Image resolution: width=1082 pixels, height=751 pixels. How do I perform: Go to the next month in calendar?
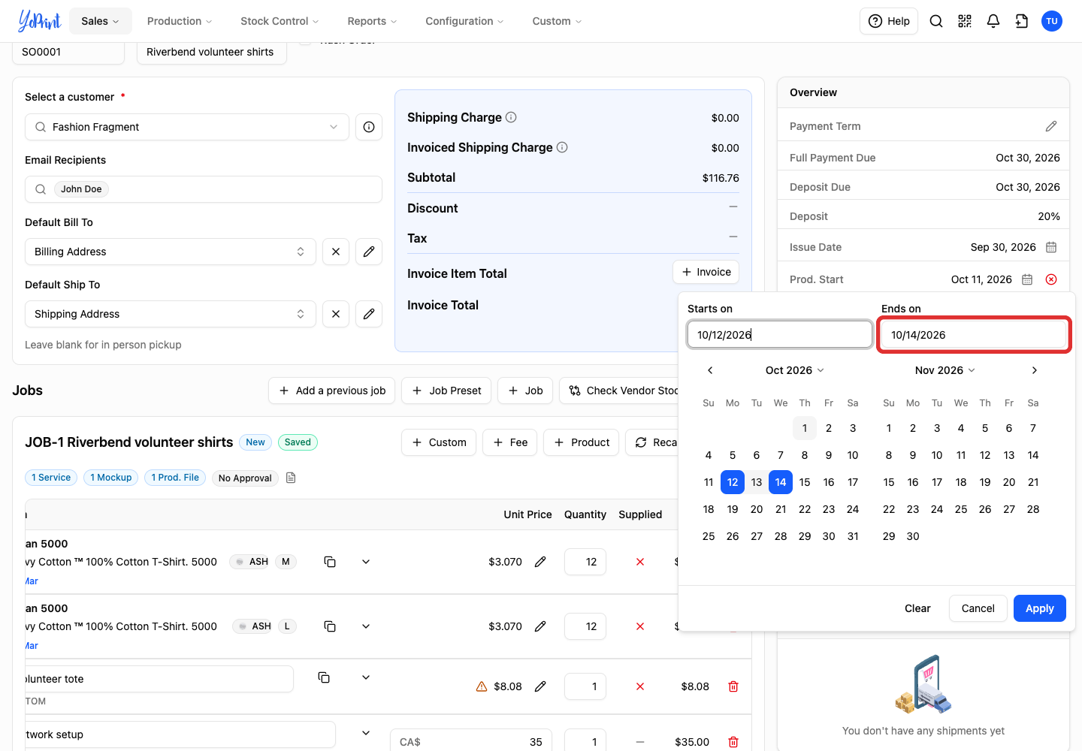click(x=1035, y=370)
